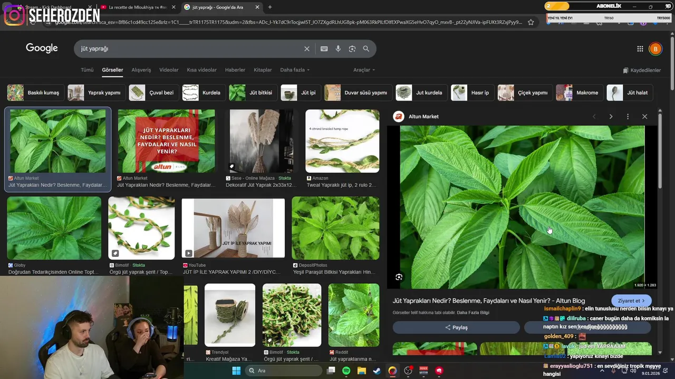
Task: Filter by Hasır ip chip
Action: (x=473, y=93)
